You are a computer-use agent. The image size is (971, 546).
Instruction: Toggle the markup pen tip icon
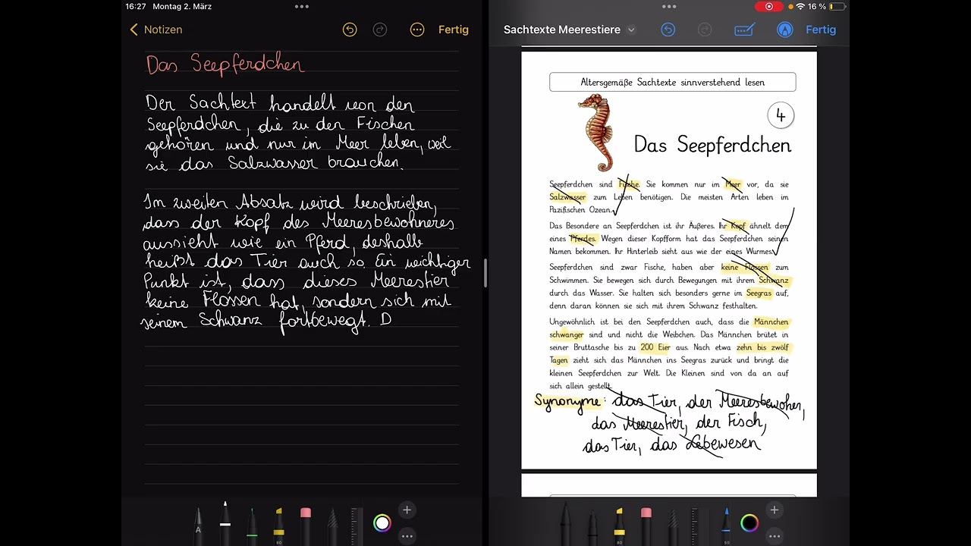pyautogui.click(x=784, y=30)
